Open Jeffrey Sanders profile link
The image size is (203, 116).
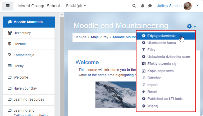pyautogui.click(x=170, y=6)
